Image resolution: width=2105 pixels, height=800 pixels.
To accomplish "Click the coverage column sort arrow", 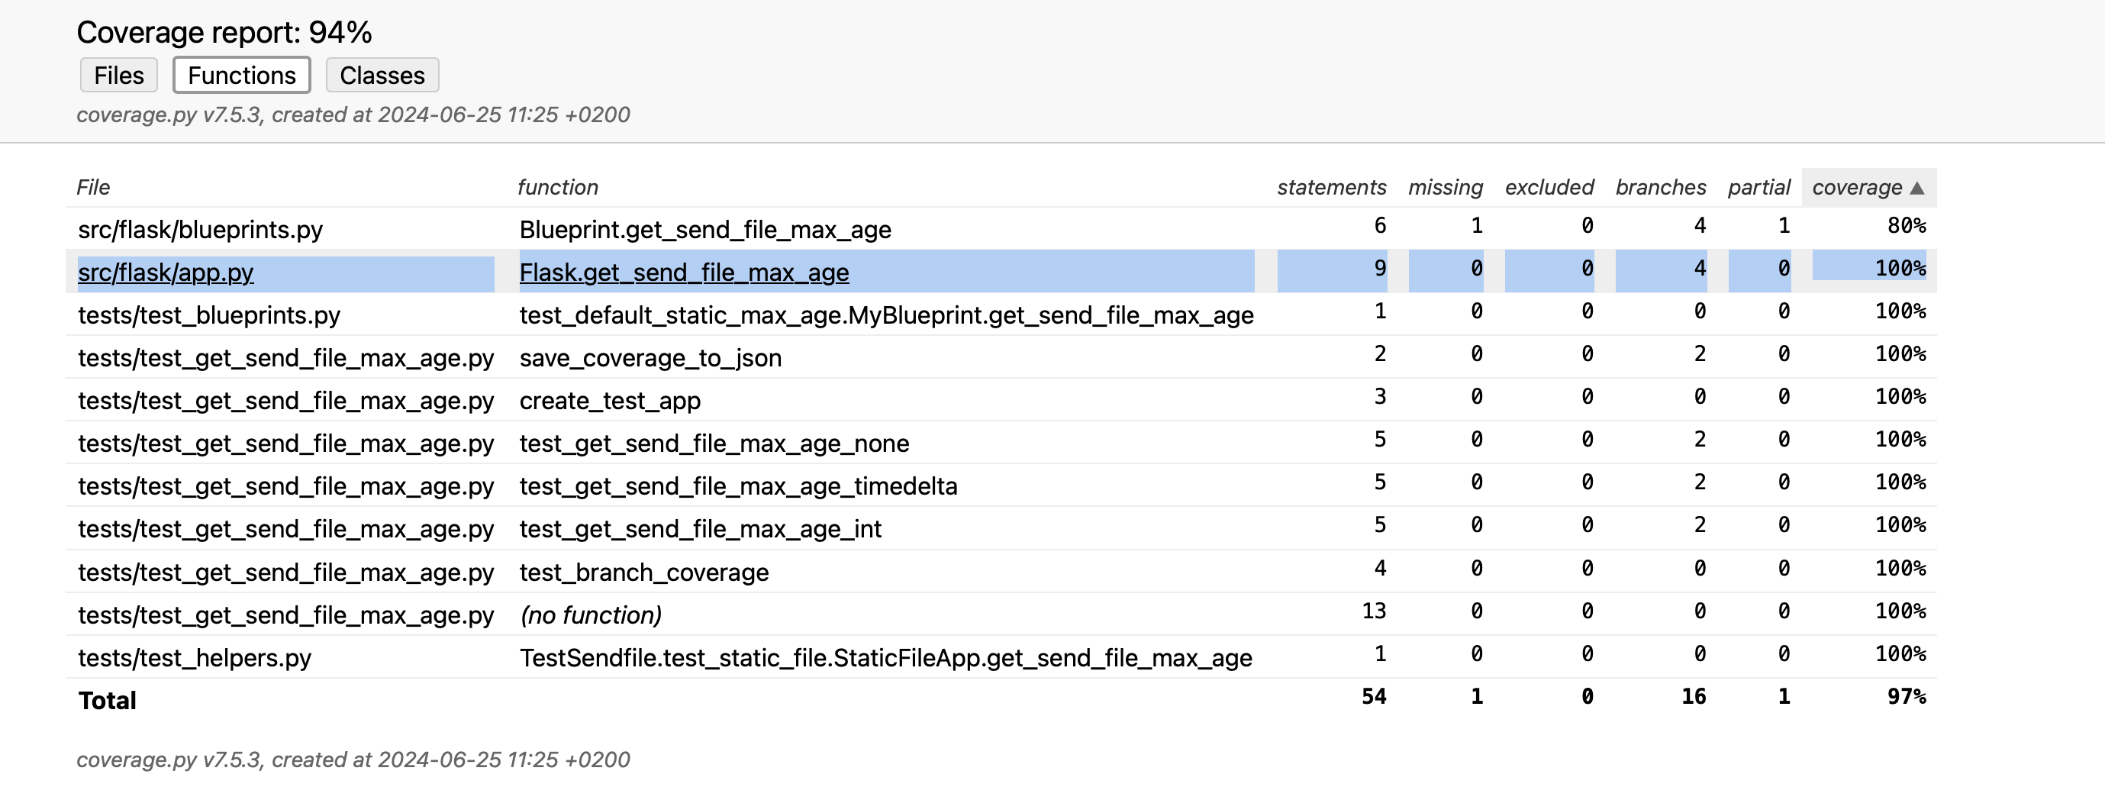I will [x=1917, y=188].
